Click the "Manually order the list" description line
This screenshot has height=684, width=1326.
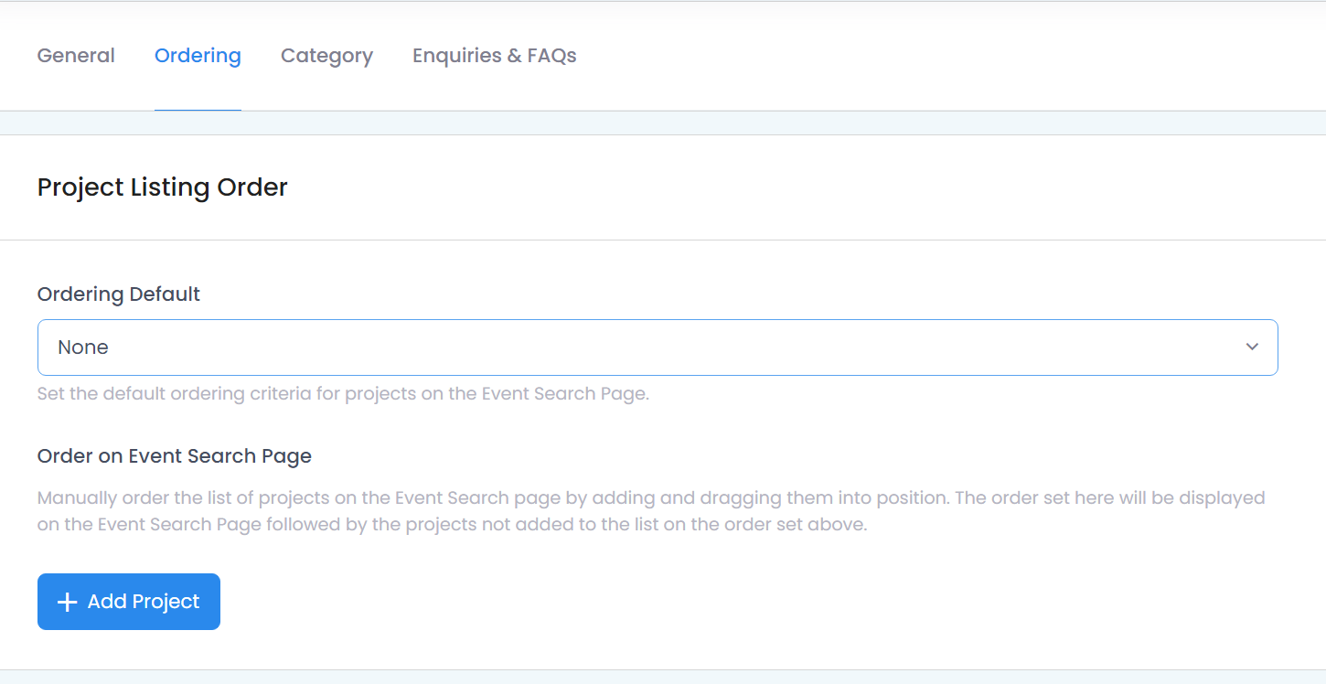click(x=651, y=498)
